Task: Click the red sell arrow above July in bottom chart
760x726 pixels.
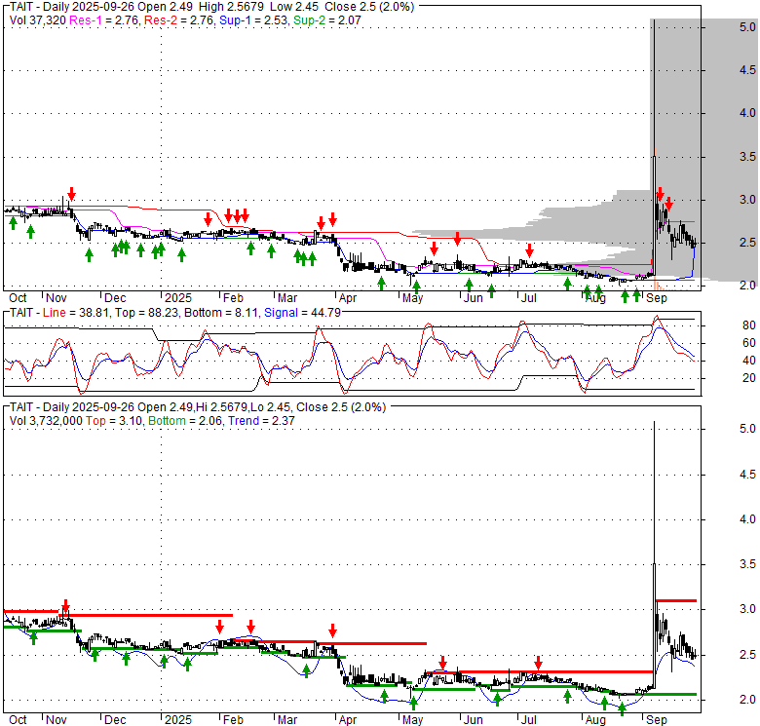Action: coord(539,663)
